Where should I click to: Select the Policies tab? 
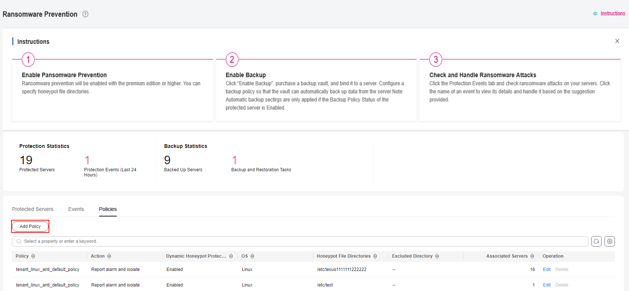(x=108, y=209)
